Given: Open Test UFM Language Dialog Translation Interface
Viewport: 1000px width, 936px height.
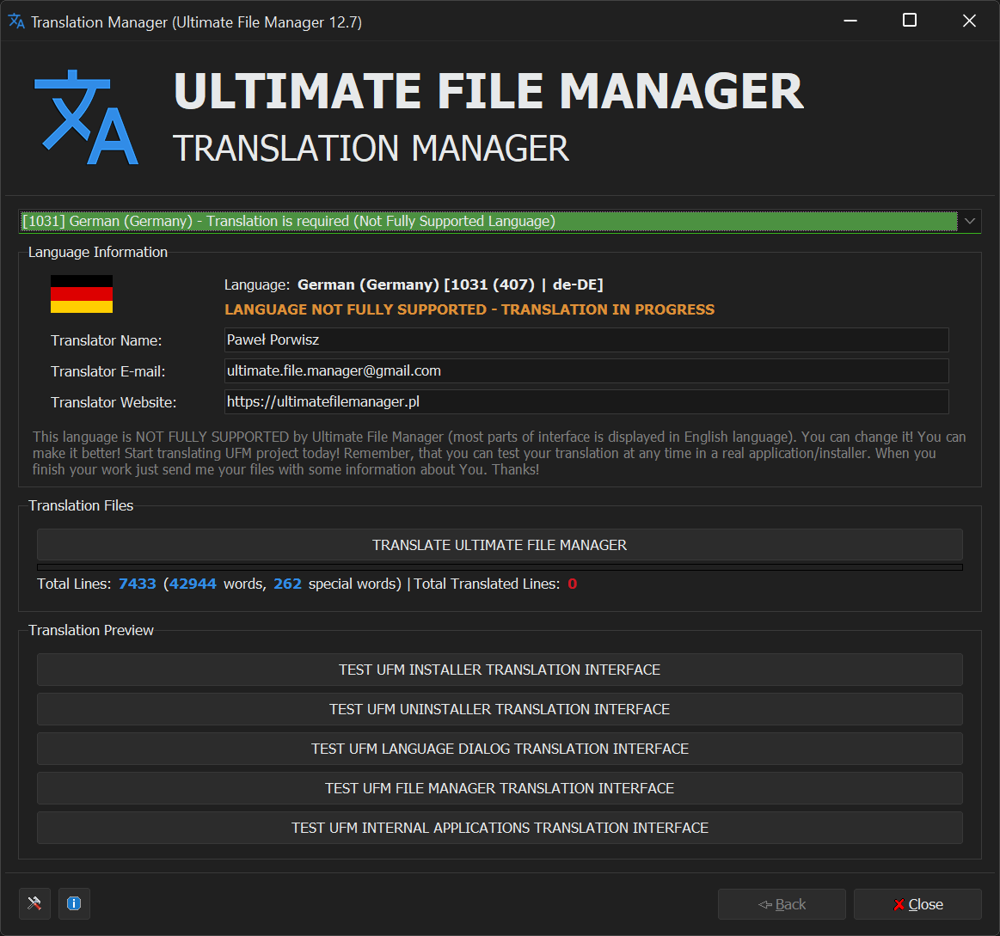Looking at the screenshot, I should pyautogui.click(x=500, y=749).
